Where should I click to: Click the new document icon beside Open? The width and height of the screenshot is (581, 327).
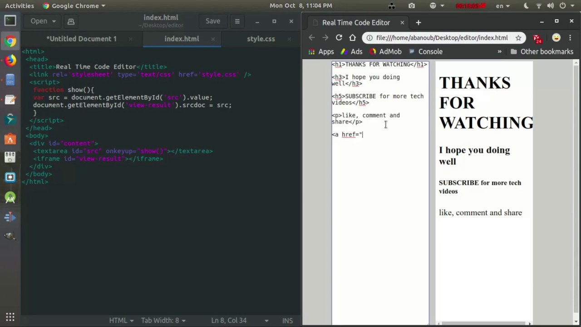(x=71, y=21)
